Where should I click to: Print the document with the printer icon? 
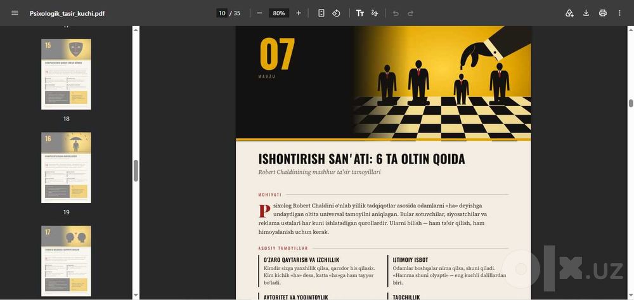tap(603, 13)
